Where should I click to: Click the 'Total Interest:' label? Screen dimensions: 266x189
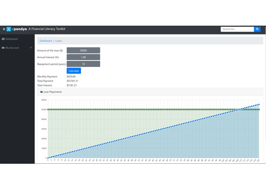coord(45,85)
